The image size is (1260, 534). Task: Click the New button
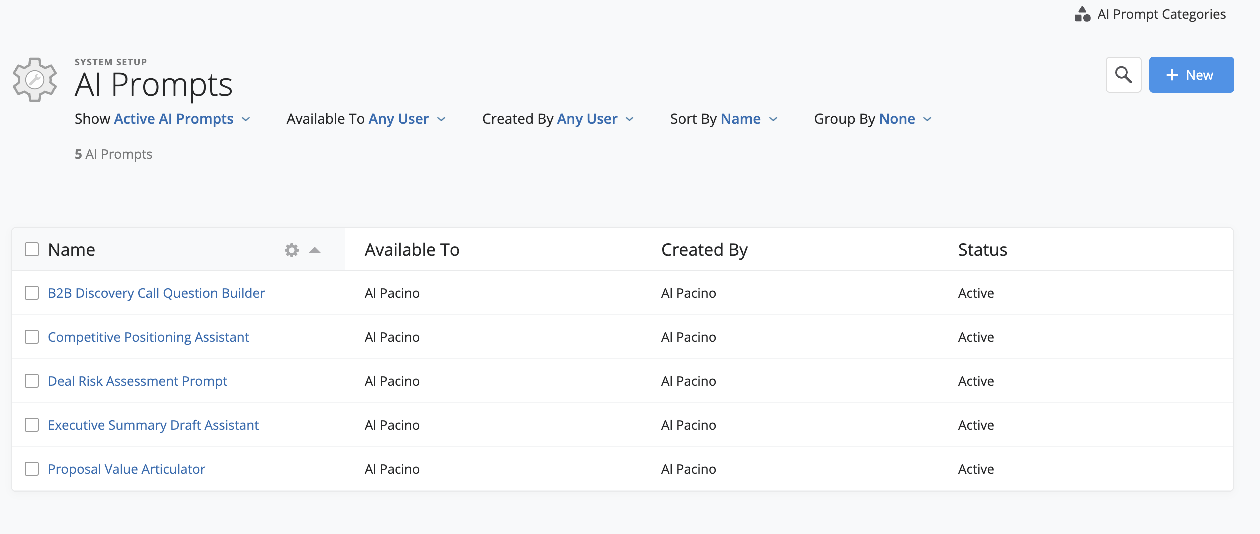[1191, 75]
